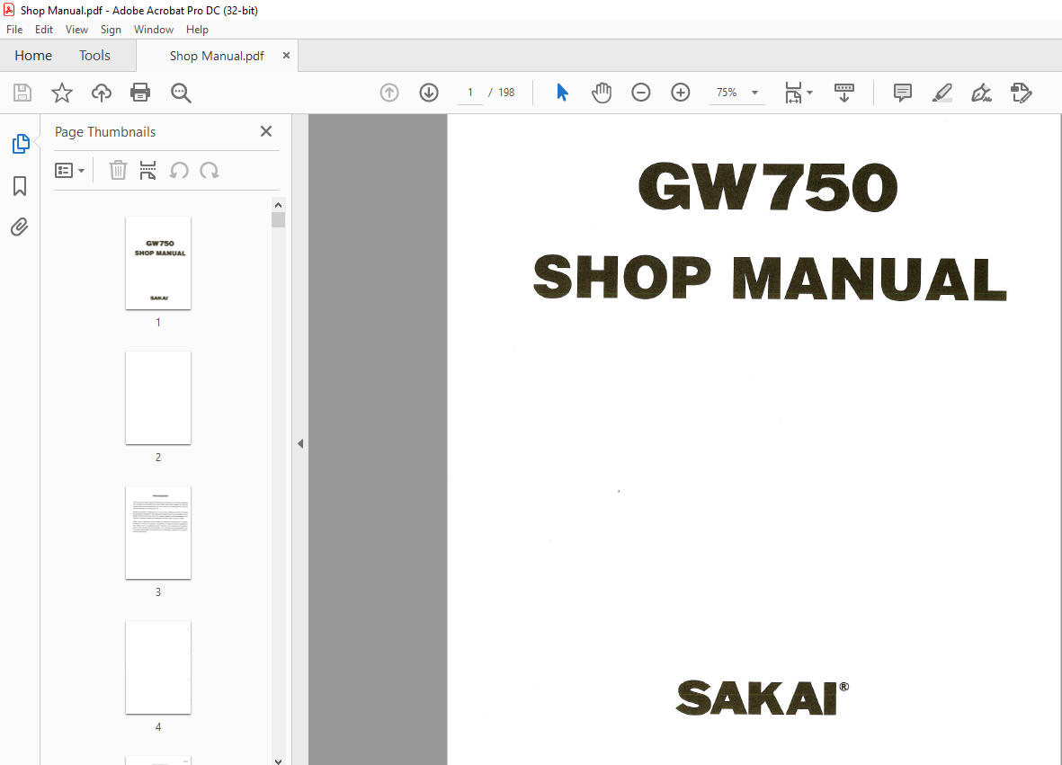
Task: Select page 2 thumbnail
Action: pyautogui.click(x=158, y=398)
